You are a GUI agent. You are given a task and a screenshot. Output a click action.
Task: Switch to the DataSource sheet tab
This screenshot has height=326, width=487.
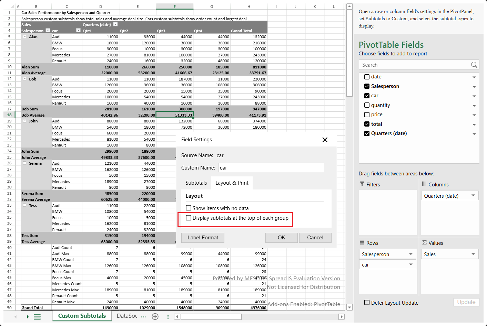click(x=127, y=316)
